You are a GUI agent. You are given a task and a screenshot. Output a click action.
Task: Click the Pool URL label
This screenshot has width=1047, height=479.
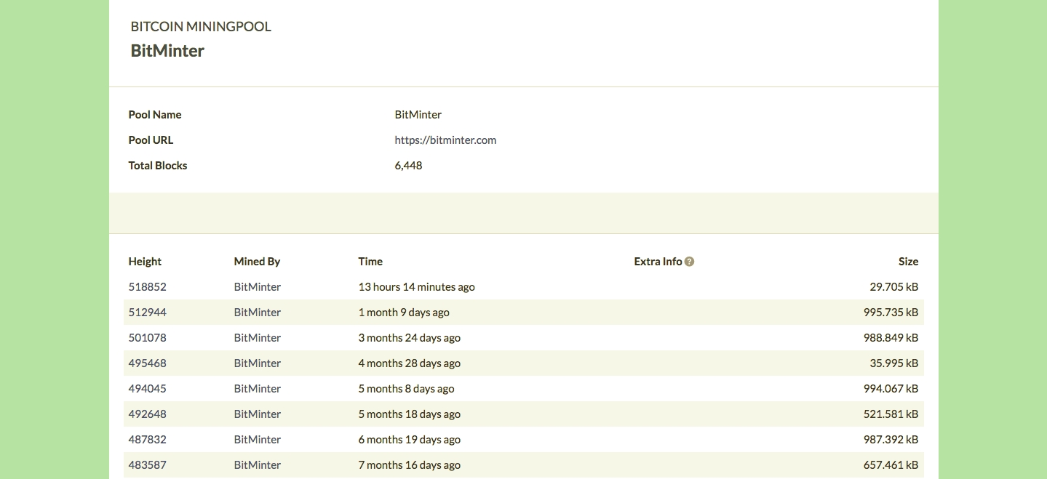[151, 140]
